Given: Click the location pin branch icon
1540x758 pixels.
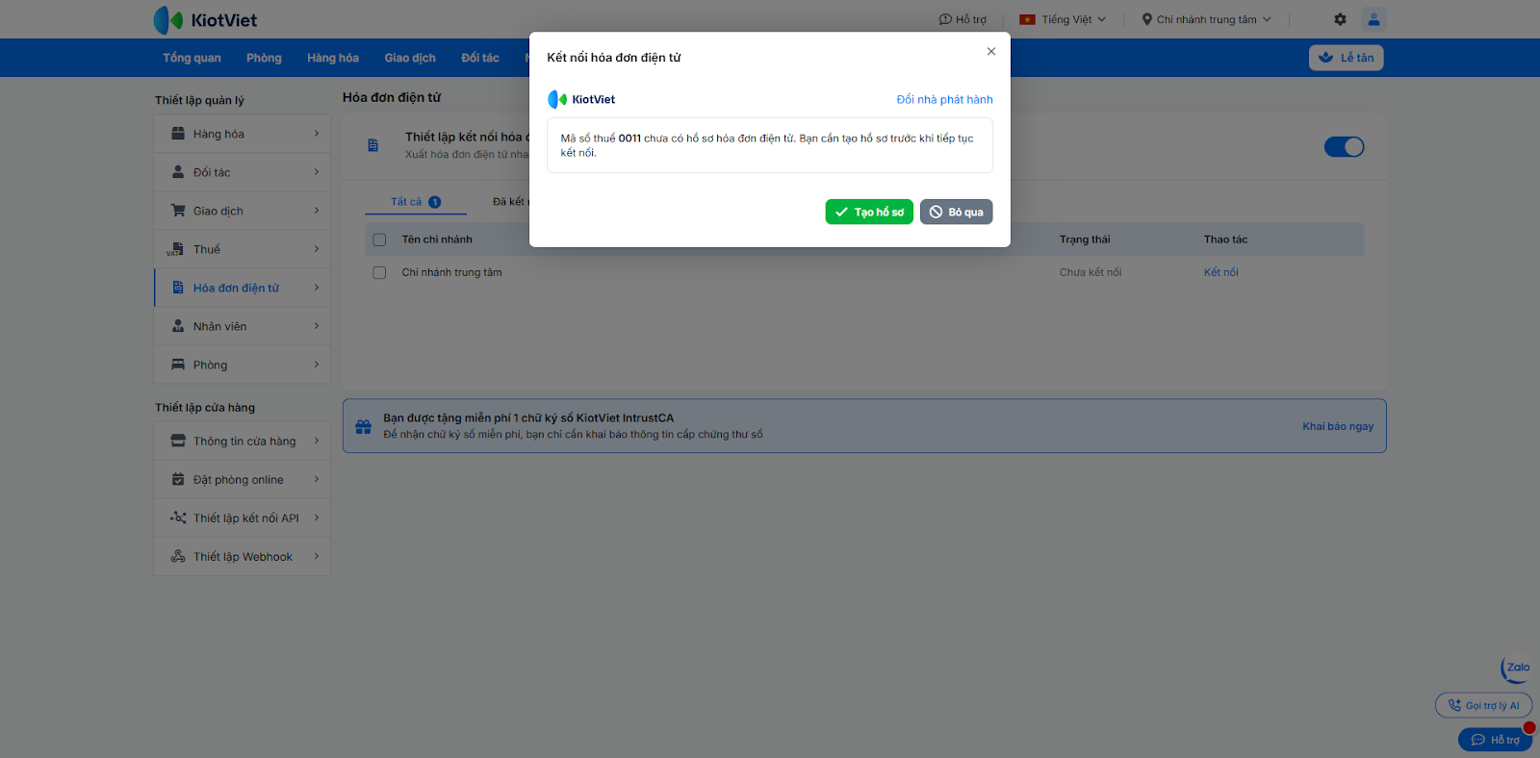Looking at the screenshot, I should [x=1146, y=19].
